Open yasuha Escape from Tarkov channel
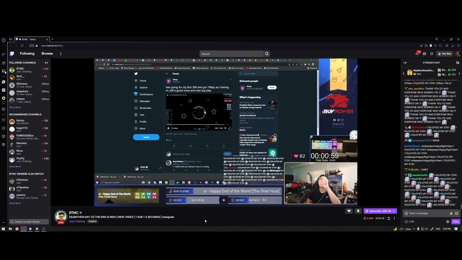This screenshot has height=260, width=462. [29, 196]
